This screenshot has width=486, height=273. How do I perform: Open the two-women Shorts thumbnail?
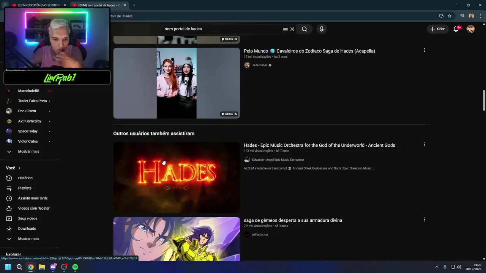pyautogui.click(x=177, y=83)
